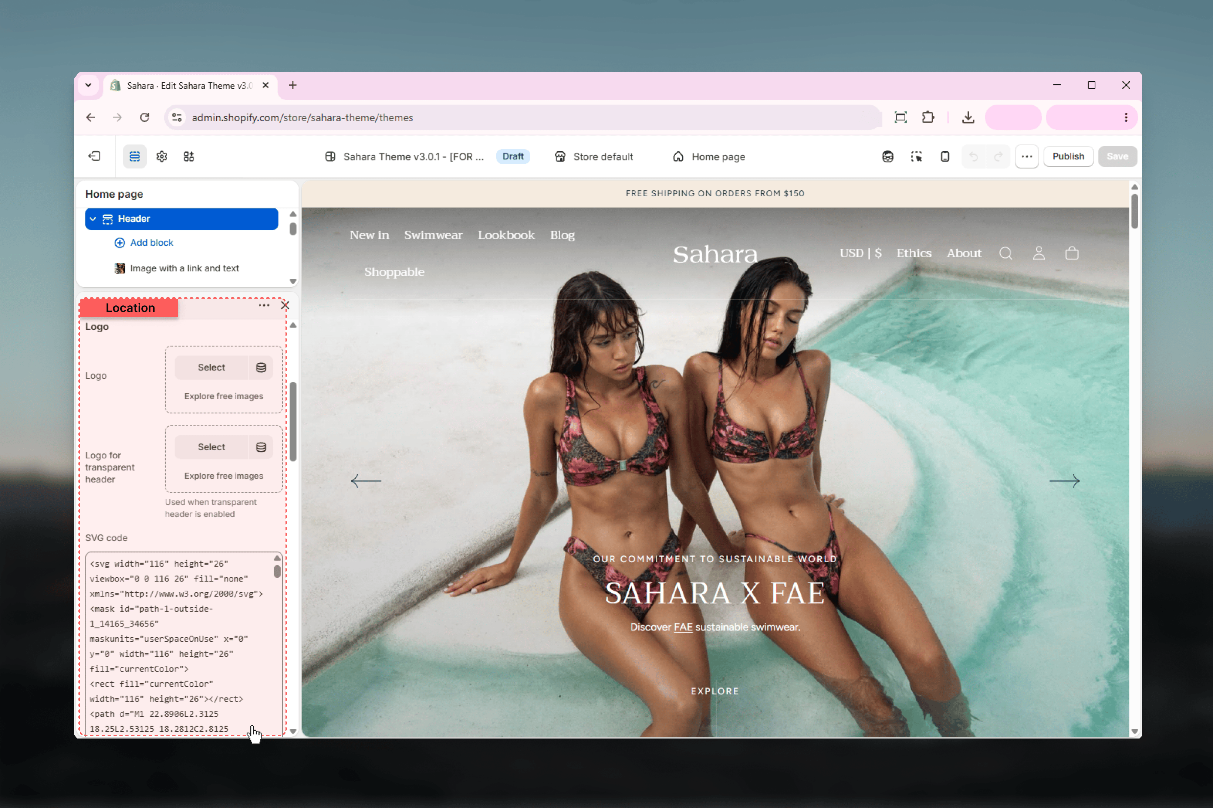Open the browser Downloads icon
This screenshot has width=1213, height=808.
[968, 118]
